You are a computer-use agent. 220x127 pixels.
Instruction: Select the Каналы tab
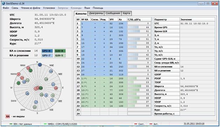tap(81, 13)
